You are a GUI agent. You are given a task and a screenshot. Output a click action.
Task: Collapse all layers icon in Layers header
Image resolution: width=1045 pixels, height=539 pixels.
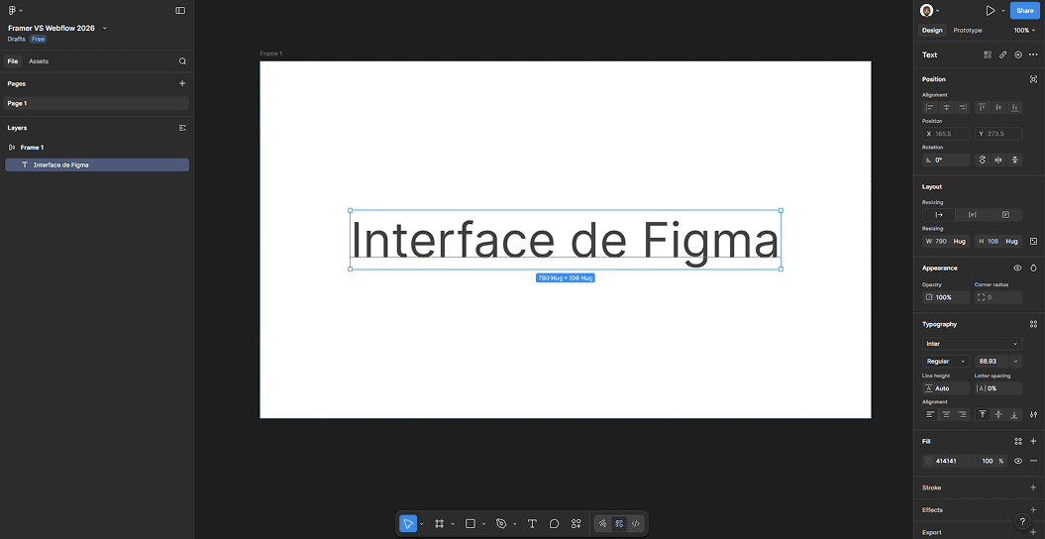tap(182, 128)
